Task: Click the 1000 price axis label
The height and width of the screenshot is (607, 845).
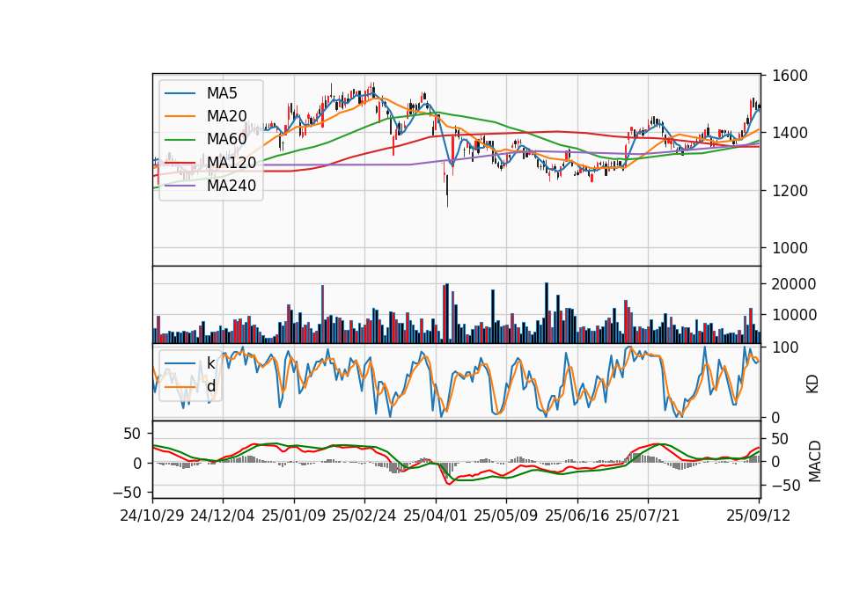Action: (790, 248)
